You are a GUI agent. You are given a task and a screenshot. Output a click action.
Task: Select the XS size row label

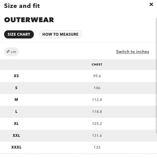16,76
